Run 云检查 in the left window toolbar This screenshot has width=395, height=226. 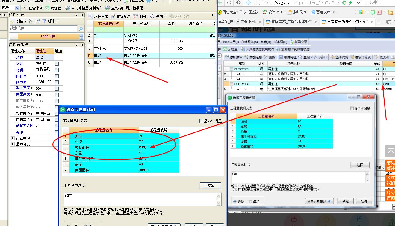pyautogui.click(x=53, y=8)
